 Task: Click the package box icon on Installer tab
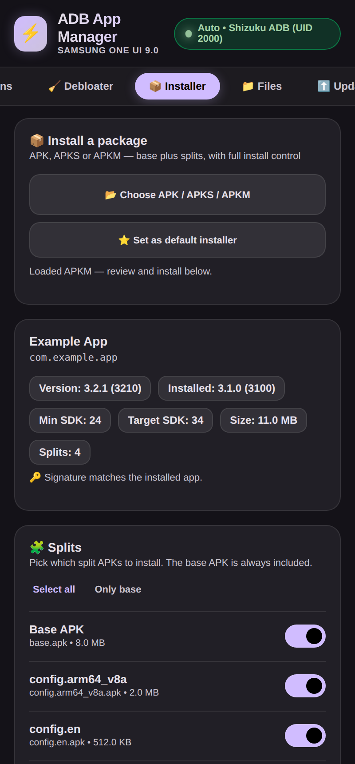155,86
